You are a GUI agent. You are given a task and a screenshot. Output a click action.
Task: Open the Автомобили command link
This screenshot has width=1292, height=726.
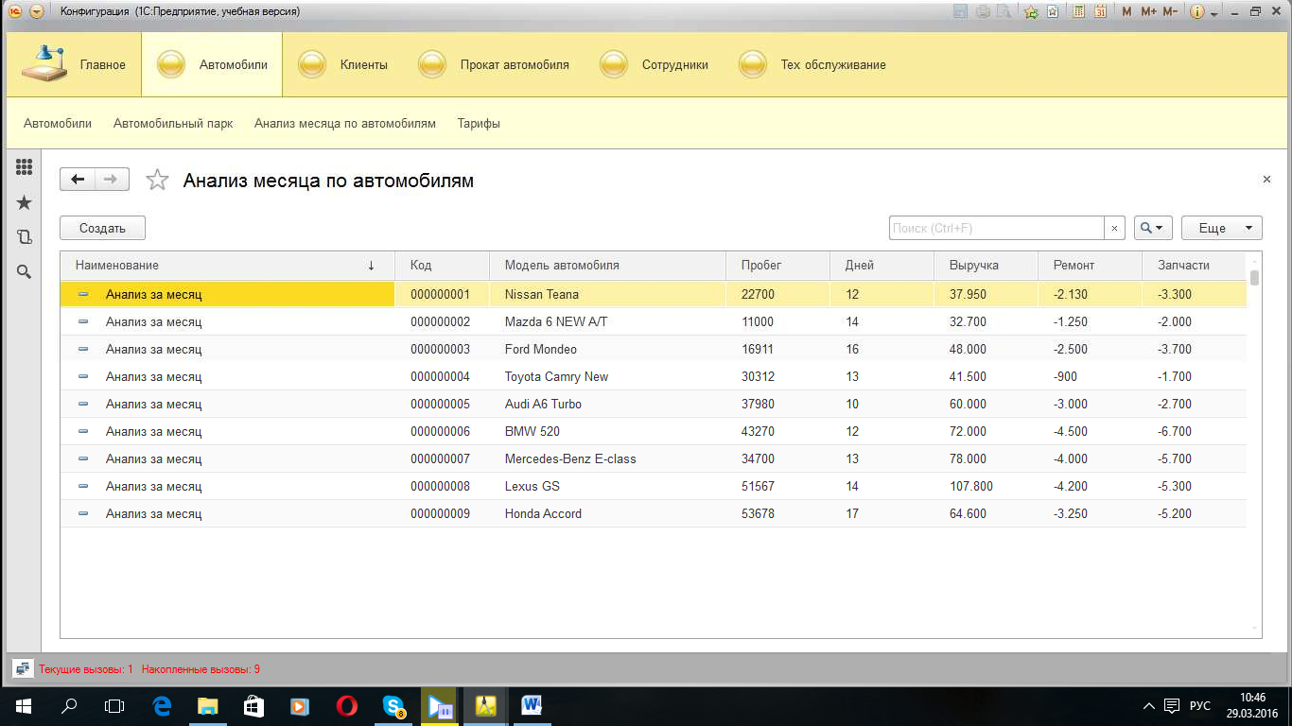(x=58, y=123)
